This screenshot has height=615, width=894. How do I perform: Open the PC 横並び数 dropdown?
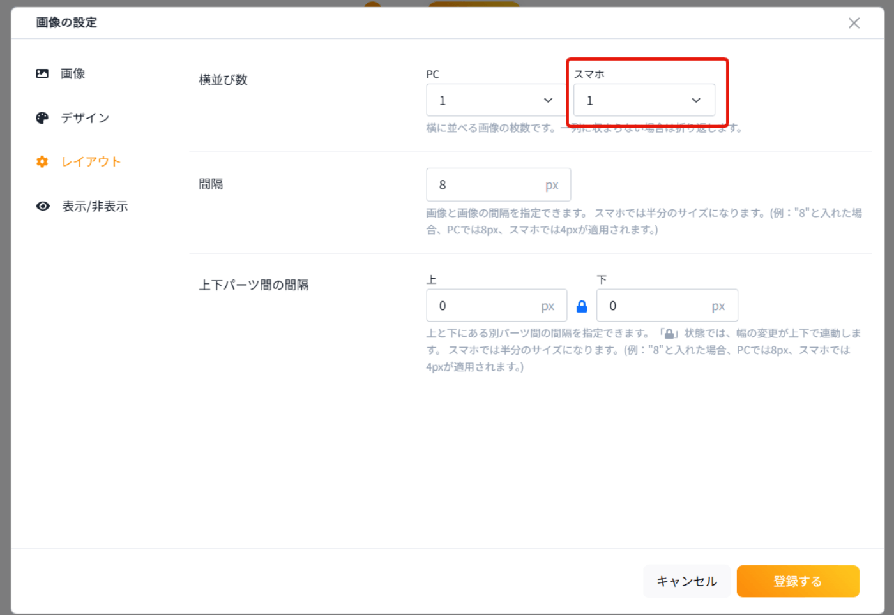click(x=496, y=100)
